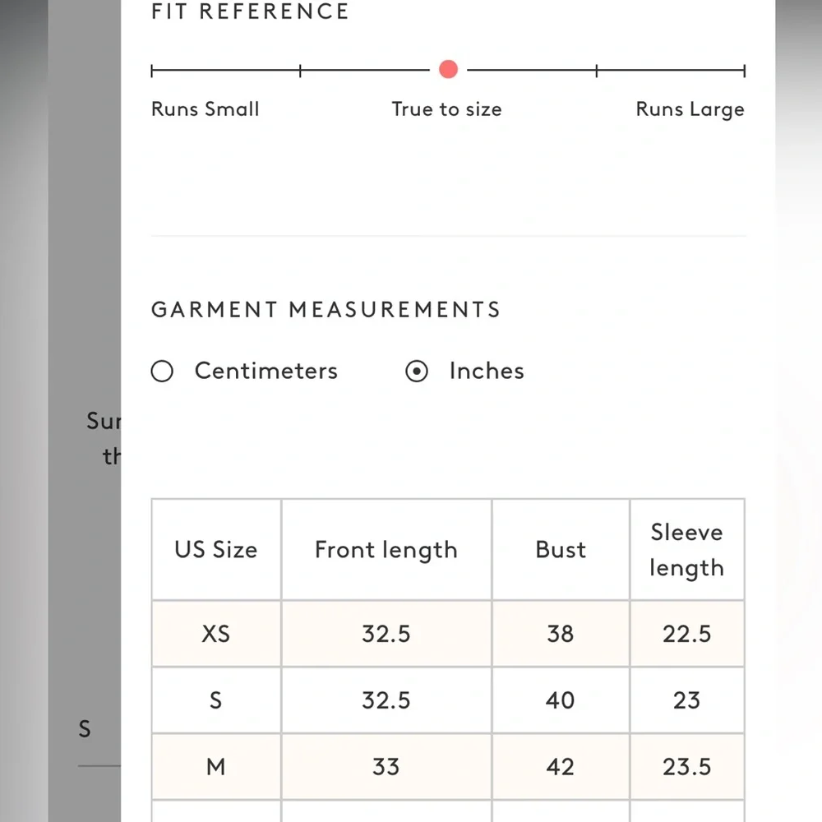Select the M size row label
822x822 pixels.
coord(215,767)
